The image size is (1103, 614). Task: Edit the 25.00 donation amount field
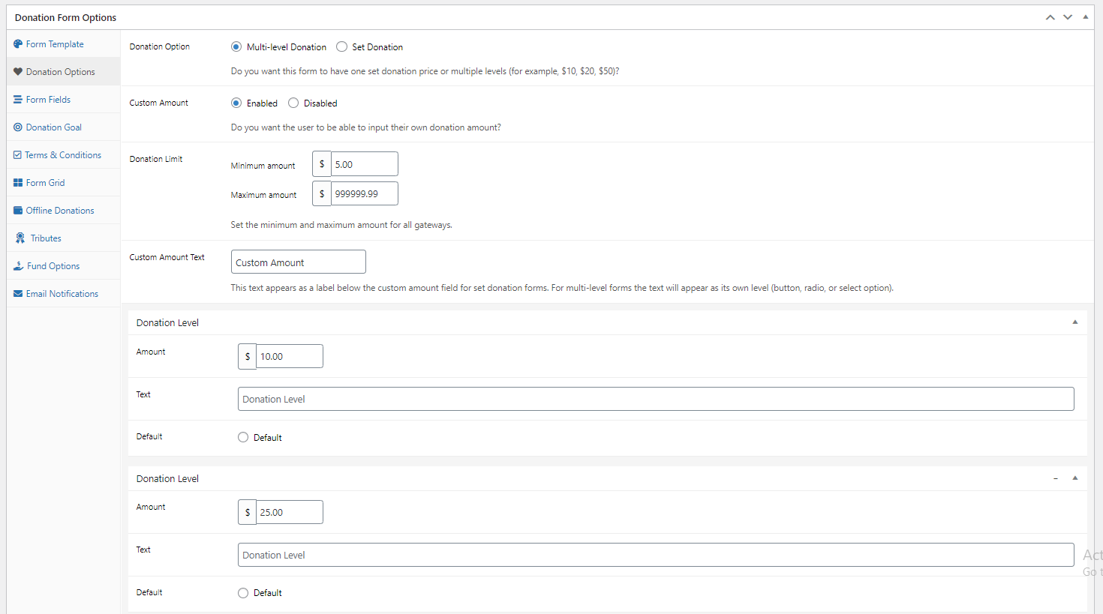tap(290, 512)
